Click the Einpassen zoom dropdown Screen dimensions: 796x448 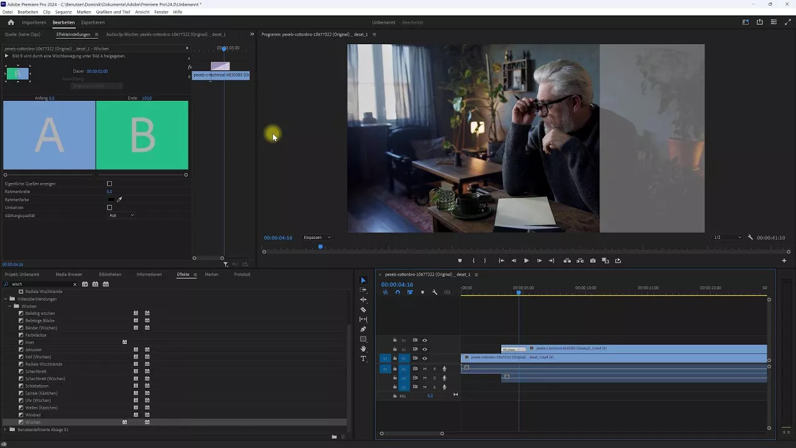tap(317, 237)
